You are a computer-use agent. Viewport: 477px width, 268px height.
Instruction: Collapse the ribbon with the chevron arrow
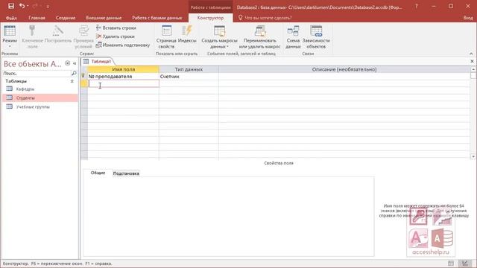coord(471,54)
